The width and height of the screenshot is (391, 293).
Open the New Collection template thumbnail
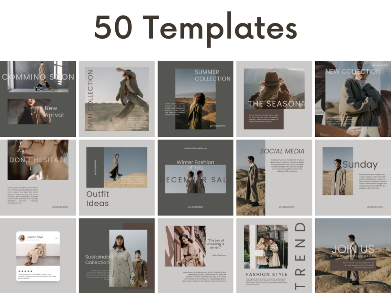pyautogui.click(x=353, y=99)
